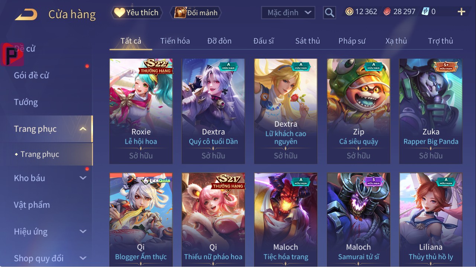Tap the red ruby currency icon

(x=387, y=12)
